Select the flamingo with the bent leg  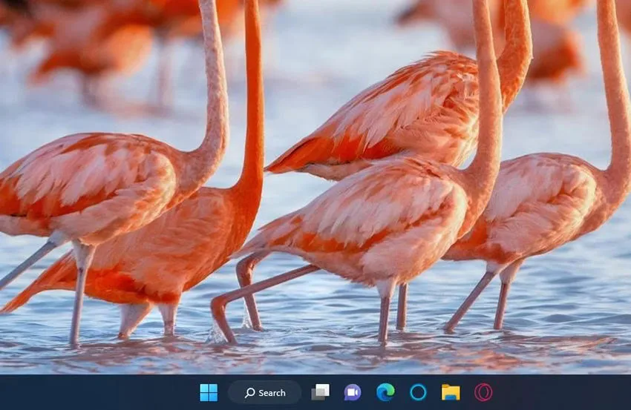[x=362, y=225]
